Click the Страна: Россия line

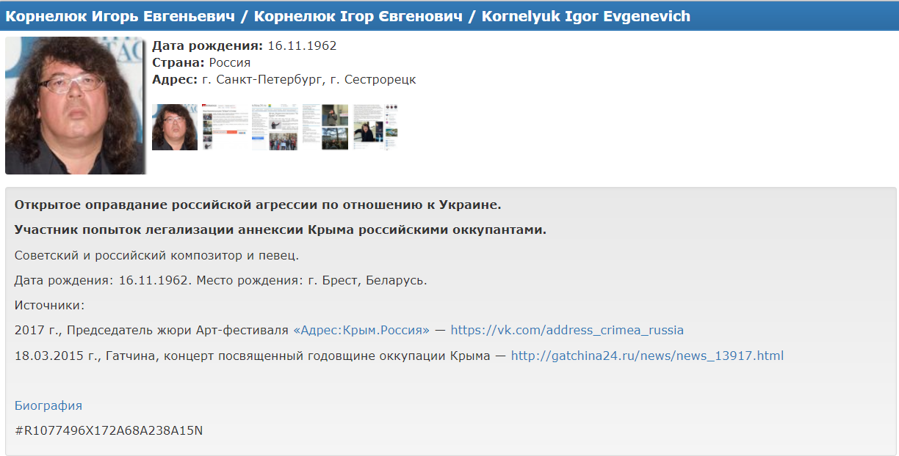pyautogui.click(x=201, y=62)
